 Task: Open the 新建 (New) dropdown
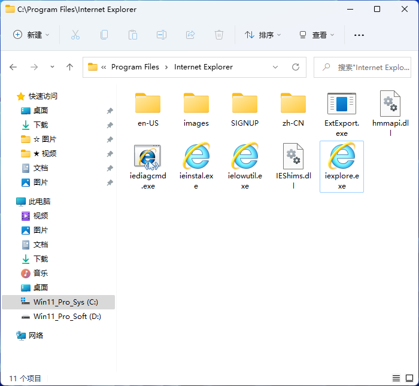pos(32,35)
